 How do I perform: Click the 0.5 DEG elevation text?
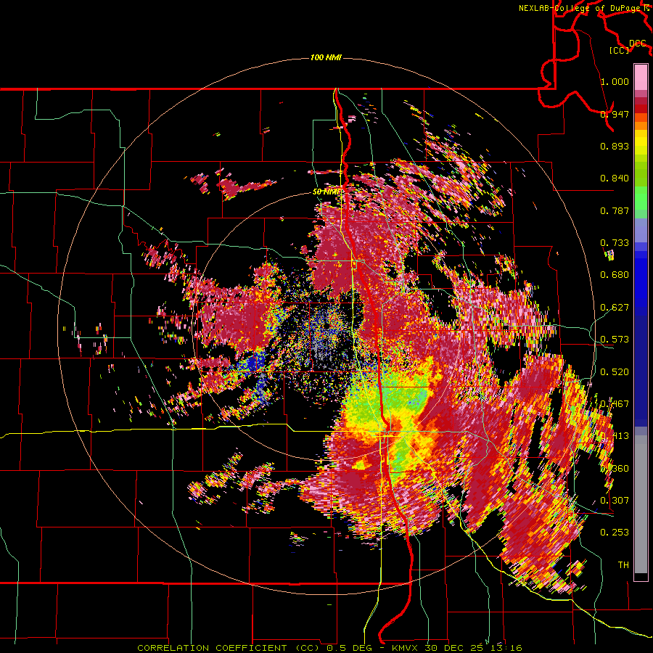(350, 648)
